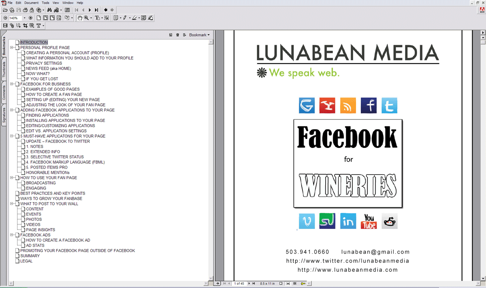Click the '1 of 45' page number field
This screenshot has height=288, width=486.
click(239, 284)
